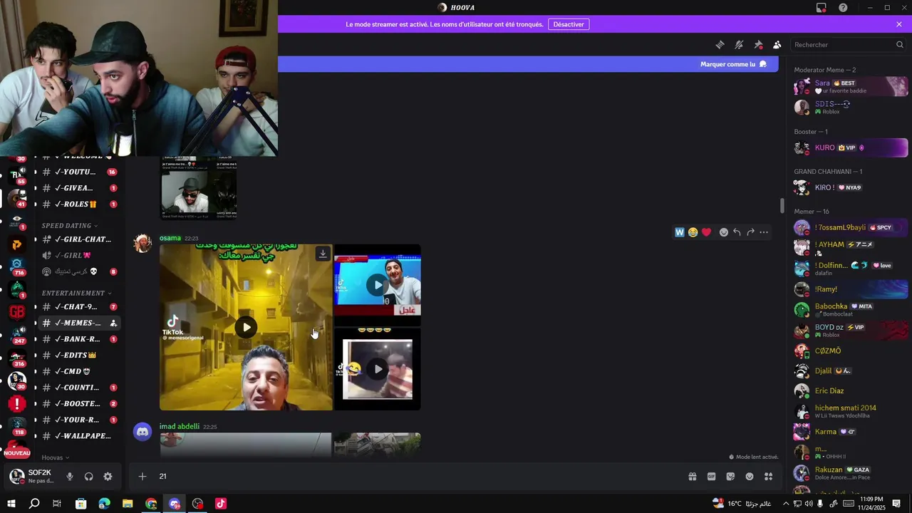Select the orange P server icon

[x=16, y=244]
